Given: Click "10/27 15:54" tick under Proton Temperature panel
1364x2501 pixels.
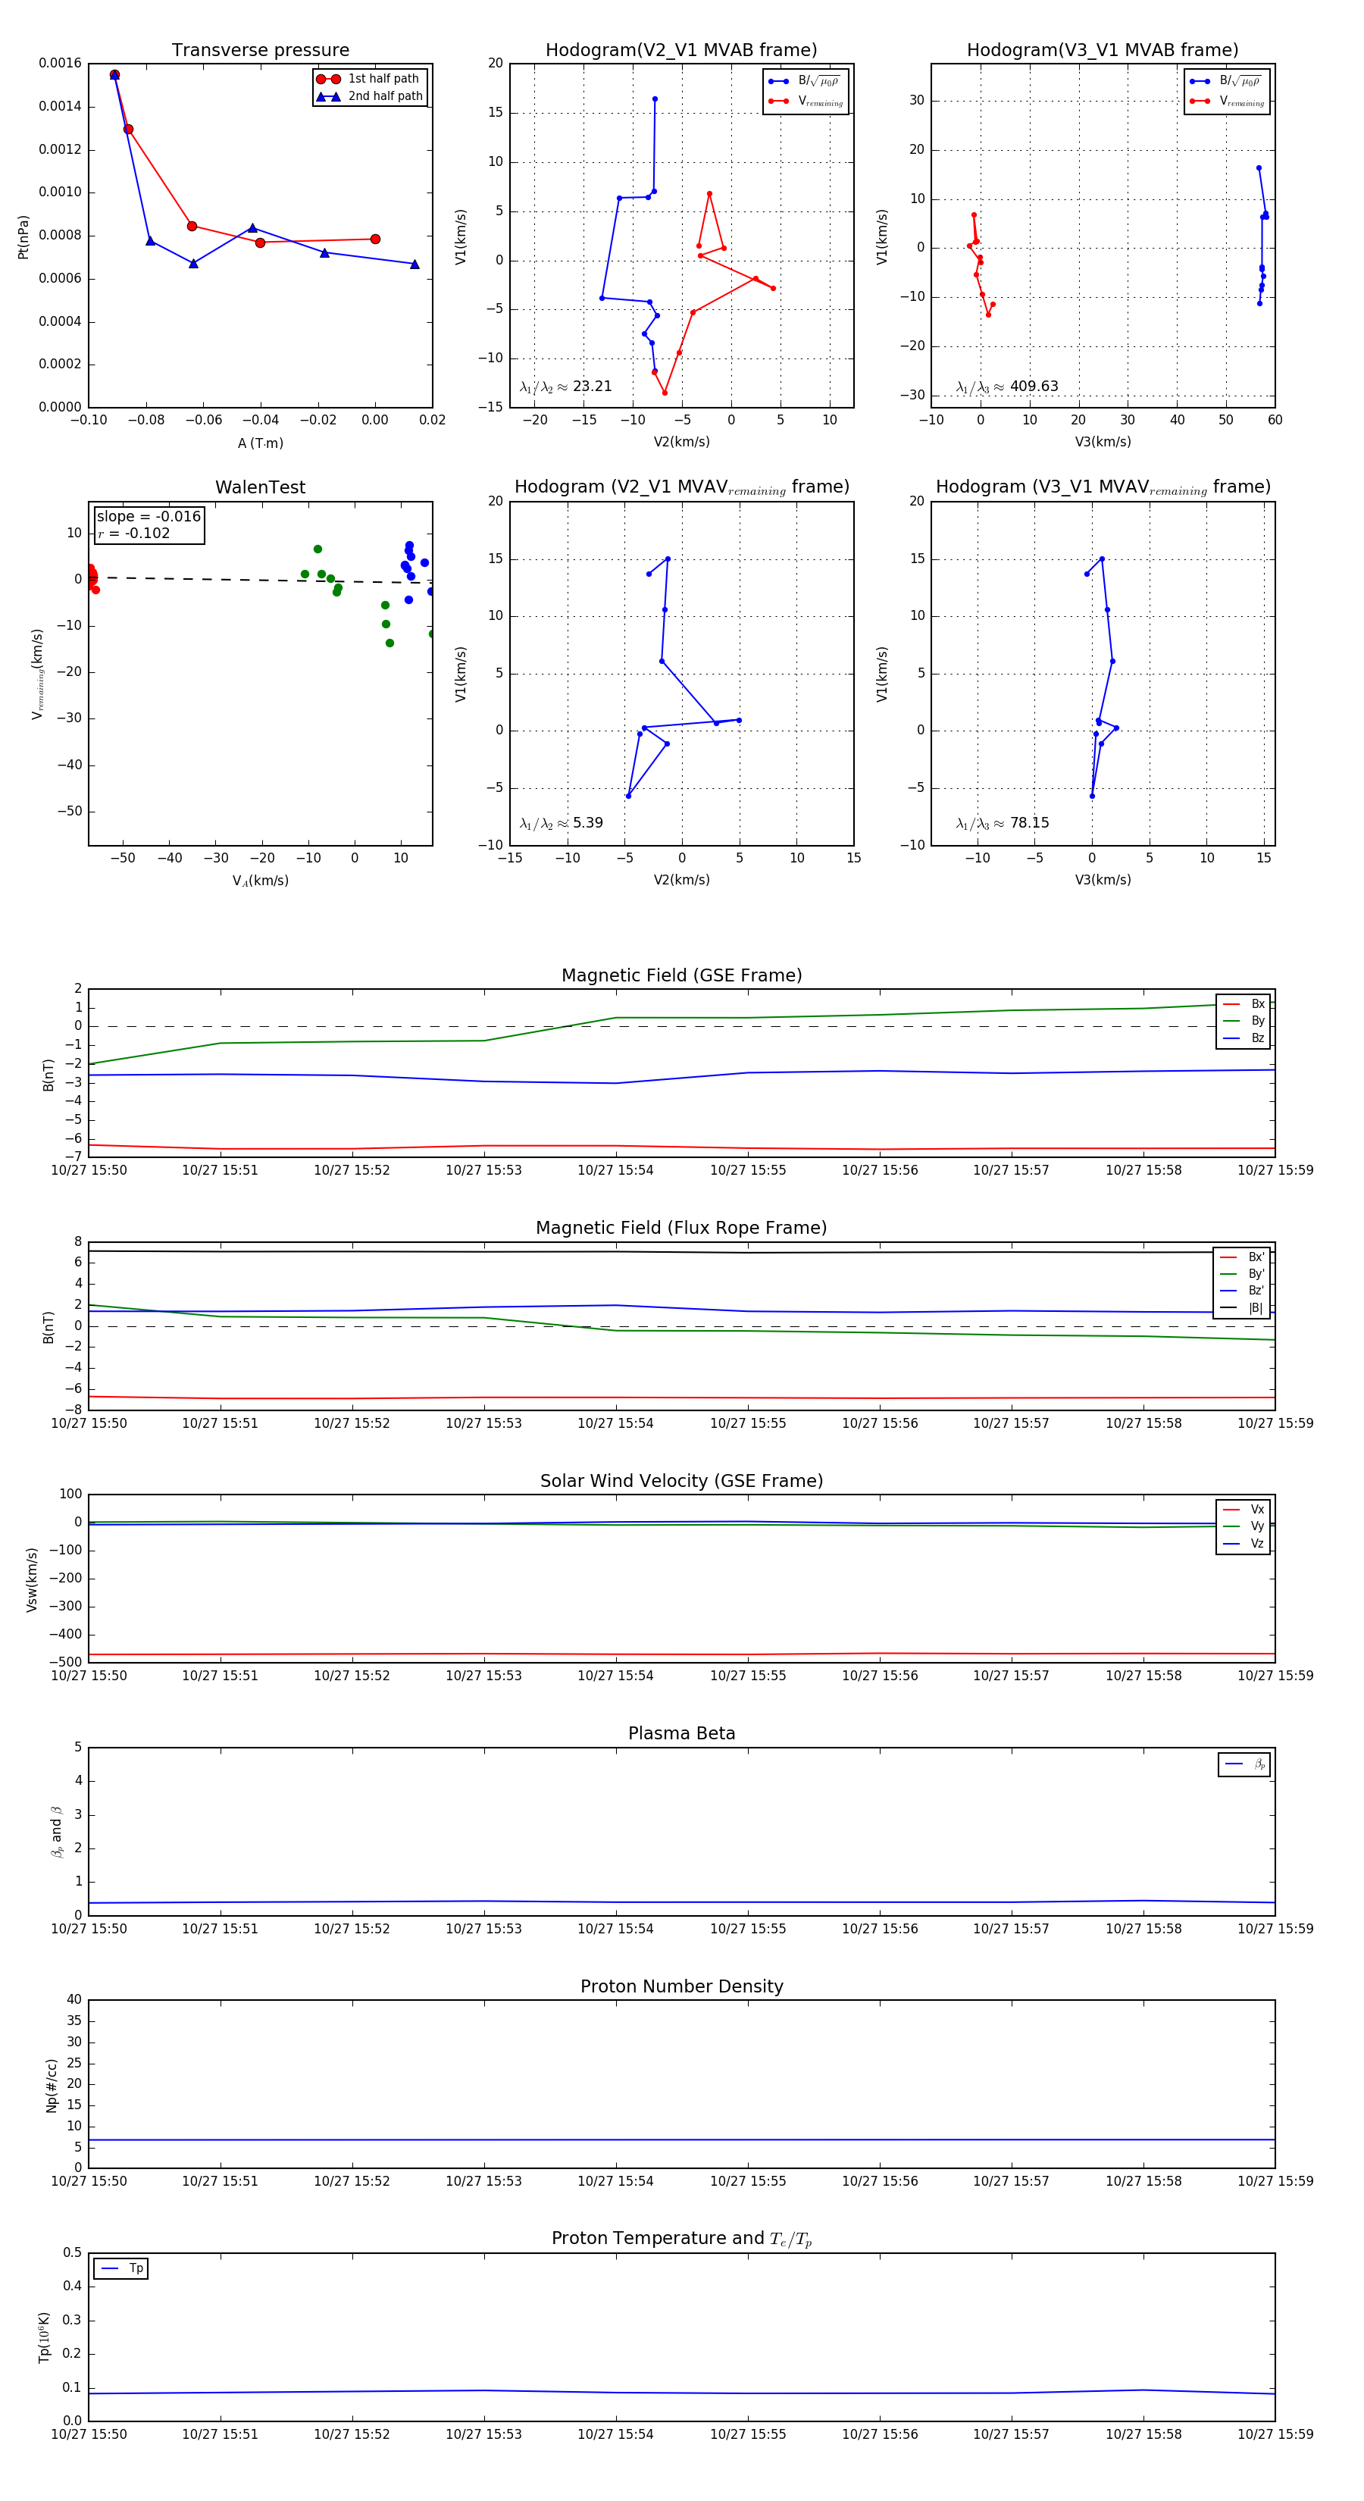Looking at the screenshot, I should [615, 2434].
